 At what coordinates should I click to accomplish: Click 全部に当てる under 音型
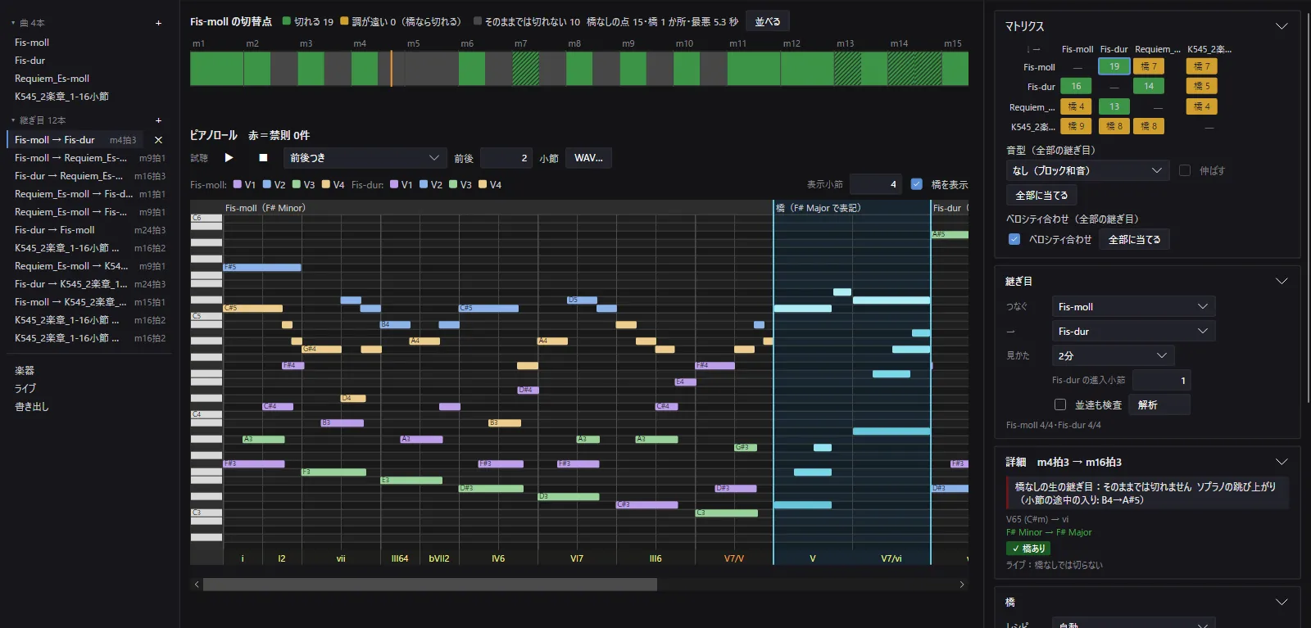(1041, 195)
